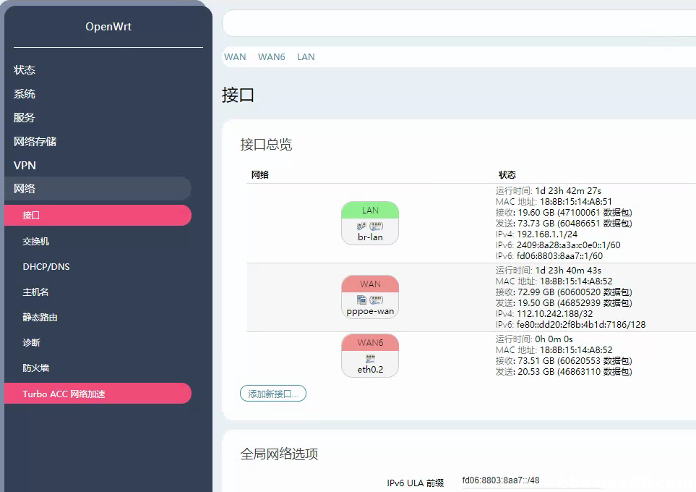Click the green LAN interface label
This screenshot has width=696, height=492.
coord(370,211)
